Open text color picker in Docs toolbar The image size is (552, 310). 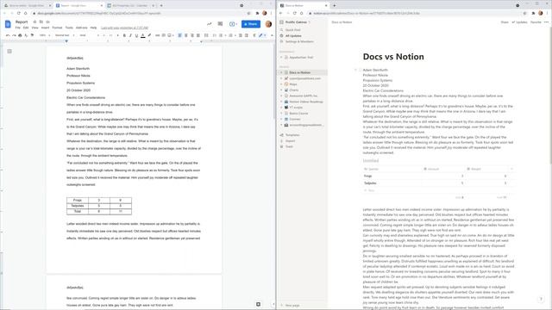click(x=143, y=35)
